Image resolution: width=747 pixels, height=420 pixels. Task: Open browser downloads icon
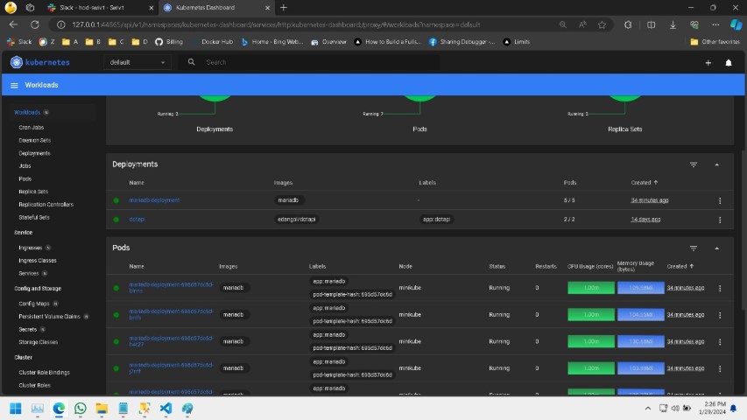[x=673, y=24]
